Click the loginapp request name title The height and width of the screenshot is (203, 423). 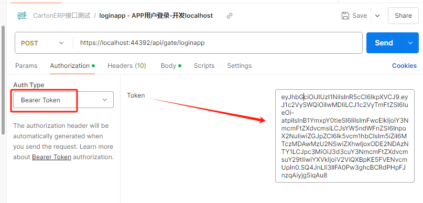156,16
